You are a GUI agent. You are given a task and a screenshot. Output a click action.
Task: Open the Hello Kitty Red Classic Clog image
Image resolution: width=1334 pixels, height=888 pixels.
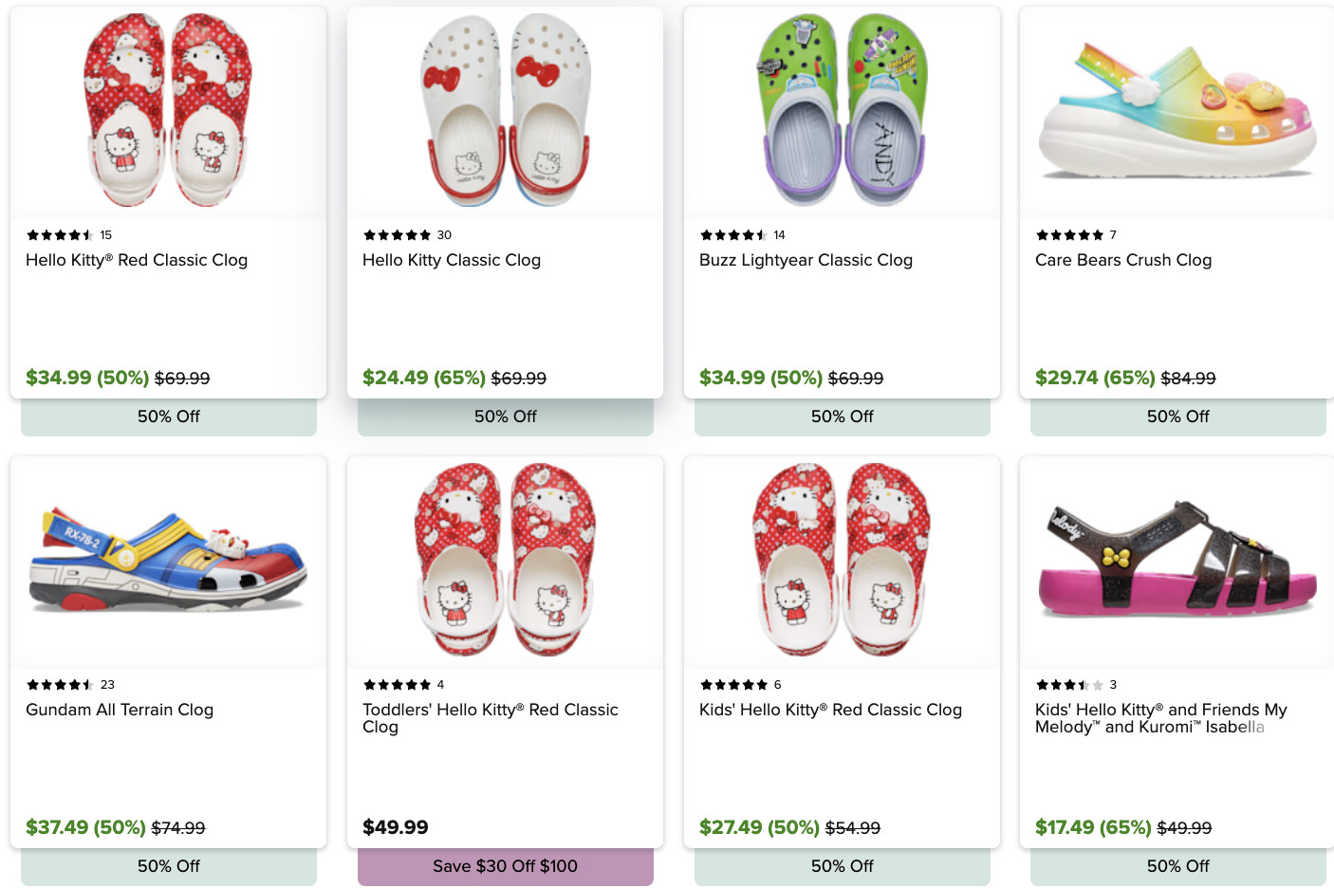click(x=168, y=110)
